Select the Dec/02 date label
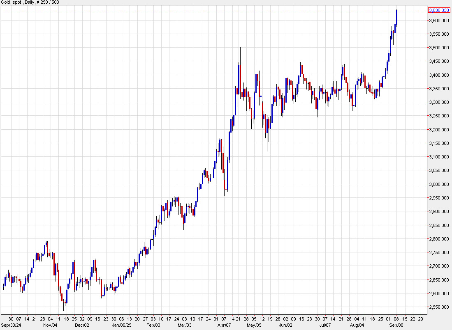Image resolution: width=452 pixels, height=330 pixels. [82, 325]
